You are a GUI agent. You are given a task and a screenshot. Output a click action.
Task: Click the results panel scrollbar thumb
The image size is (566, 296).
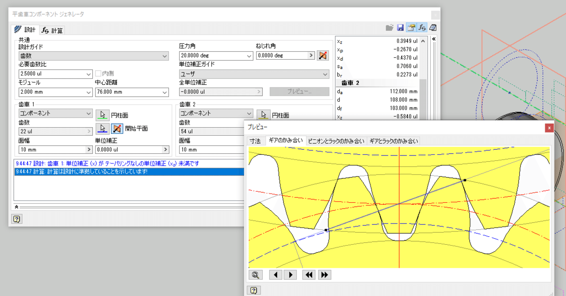[x=423, y=99]
